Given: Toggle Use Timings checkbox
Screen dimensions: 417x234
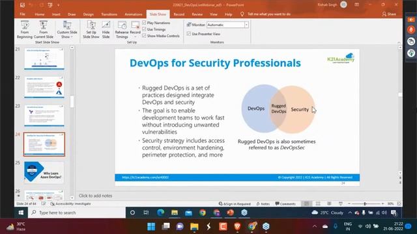Looking at the screenshot, I should click(x=144, y=29).
